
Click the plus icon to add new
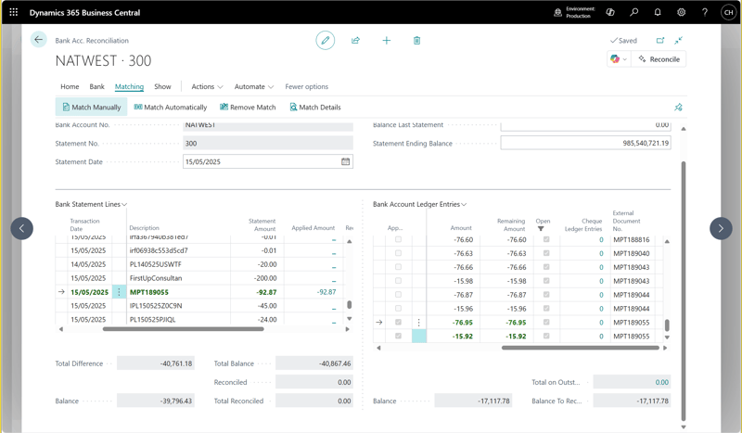click(386, 41)
